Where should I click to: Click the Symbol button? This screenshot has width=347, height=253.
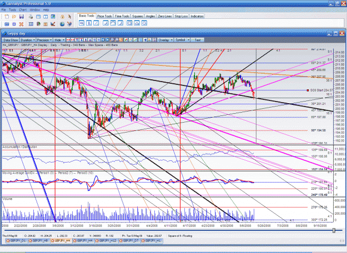pyautogui.click(x=180, y=40)
